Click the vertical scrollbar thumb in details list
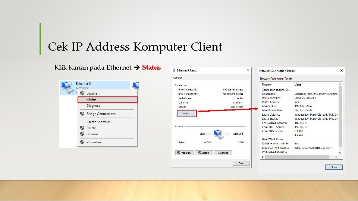Viewport: 358px width, 201px height. point(340,117)
